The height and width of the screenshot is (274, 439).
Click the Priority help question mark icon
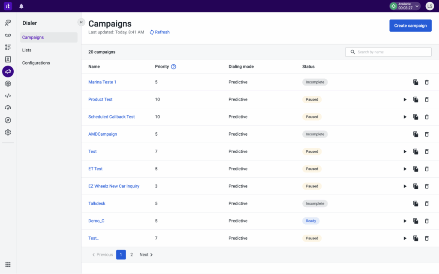pos(174,67)
